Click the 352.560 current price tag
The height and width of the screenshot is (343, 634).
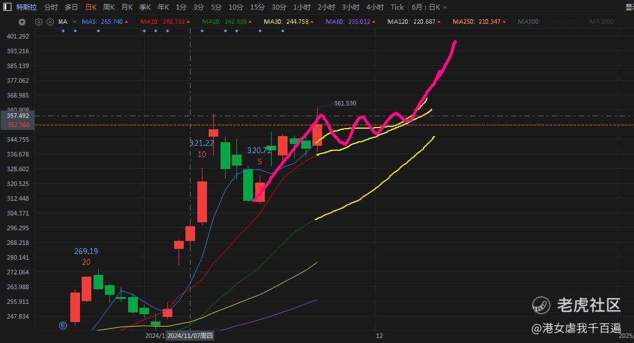tap(18, 125)
